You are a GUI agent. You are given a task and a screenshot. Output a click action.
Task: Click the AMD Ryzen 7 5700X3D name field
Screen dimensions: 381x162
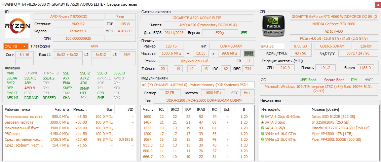click(69, 17)
